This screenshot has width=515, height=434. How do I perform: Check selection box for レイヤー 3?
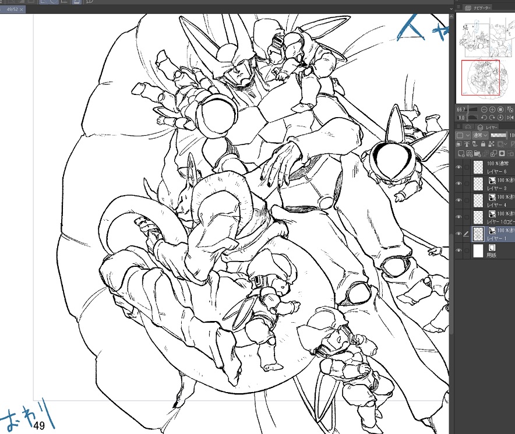point(467,184)
